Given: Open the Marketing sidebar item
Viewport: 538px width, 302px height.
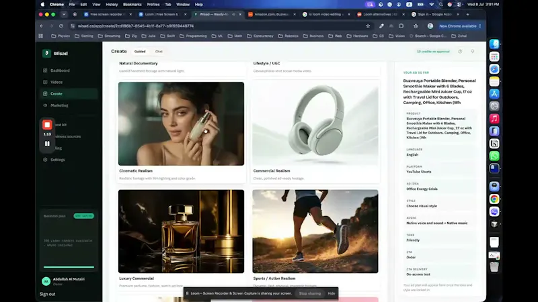Looking at the screenshot, I should pyautogui.click(x=59, y=105).
